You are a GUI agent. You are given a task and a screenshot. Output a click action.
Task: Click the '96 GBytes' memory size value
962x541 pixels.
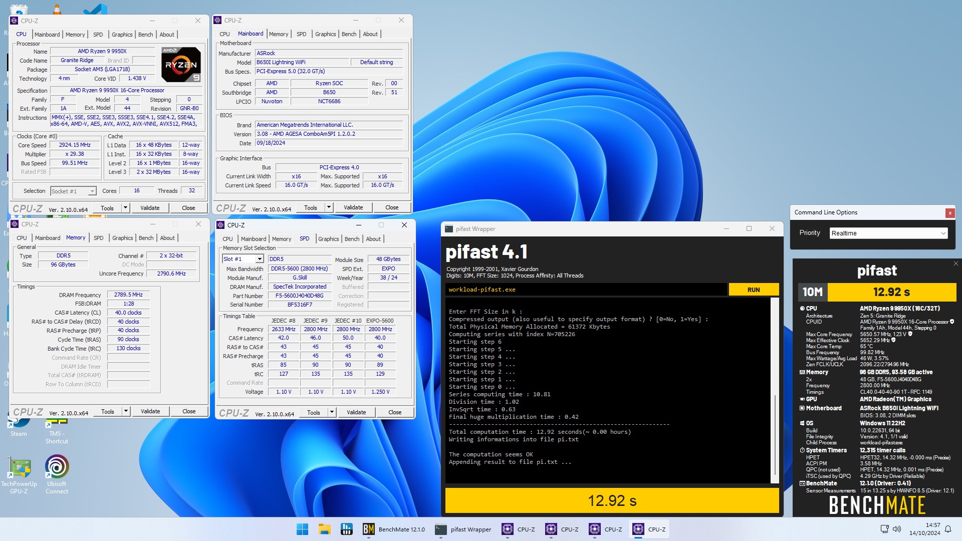[x=63, y=264]
